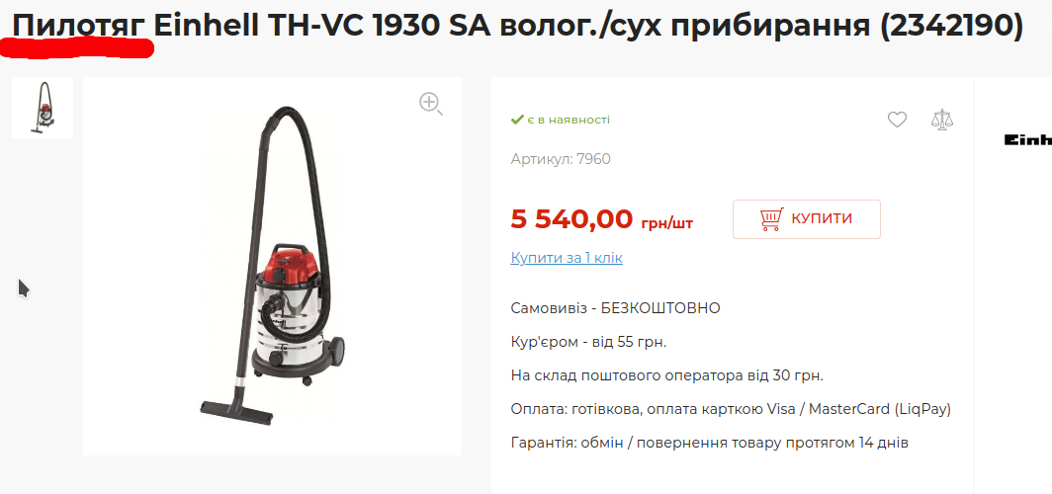Click the shopping cart icon in Купити button
Screen dimensions: 1052x494
(x=771, y=219)
